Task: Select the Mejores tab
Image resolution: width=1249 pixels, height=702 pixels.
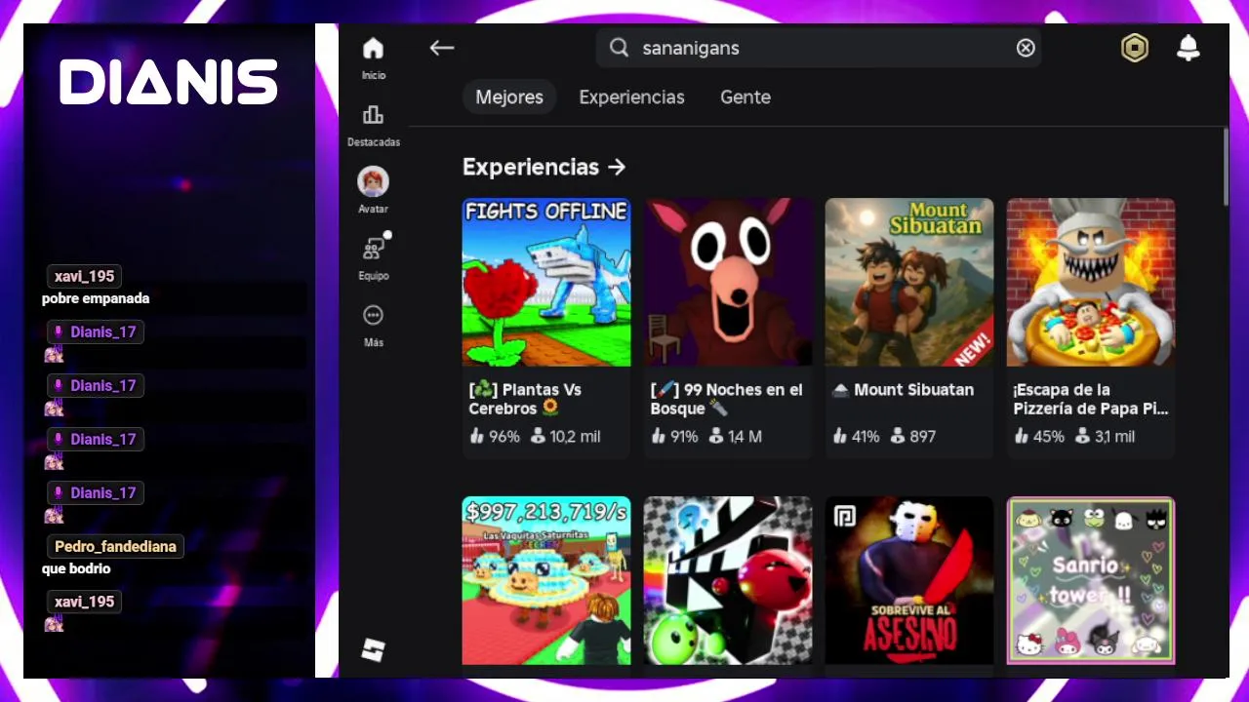Action: [x=509, y=97]
